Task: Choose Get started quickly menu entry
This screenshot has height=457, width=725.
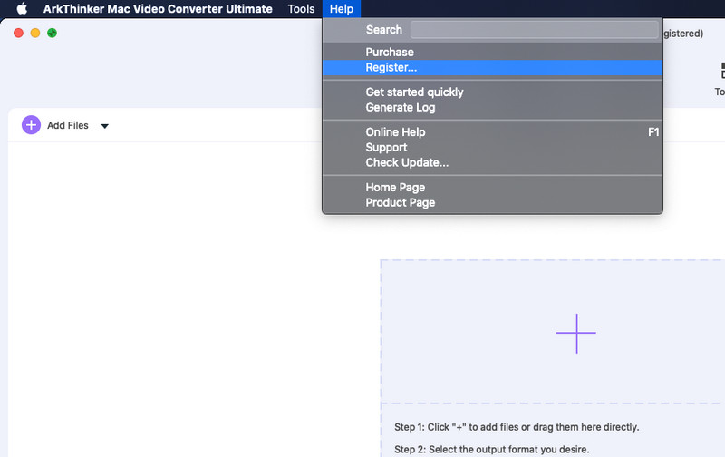Action: (492, 92)
